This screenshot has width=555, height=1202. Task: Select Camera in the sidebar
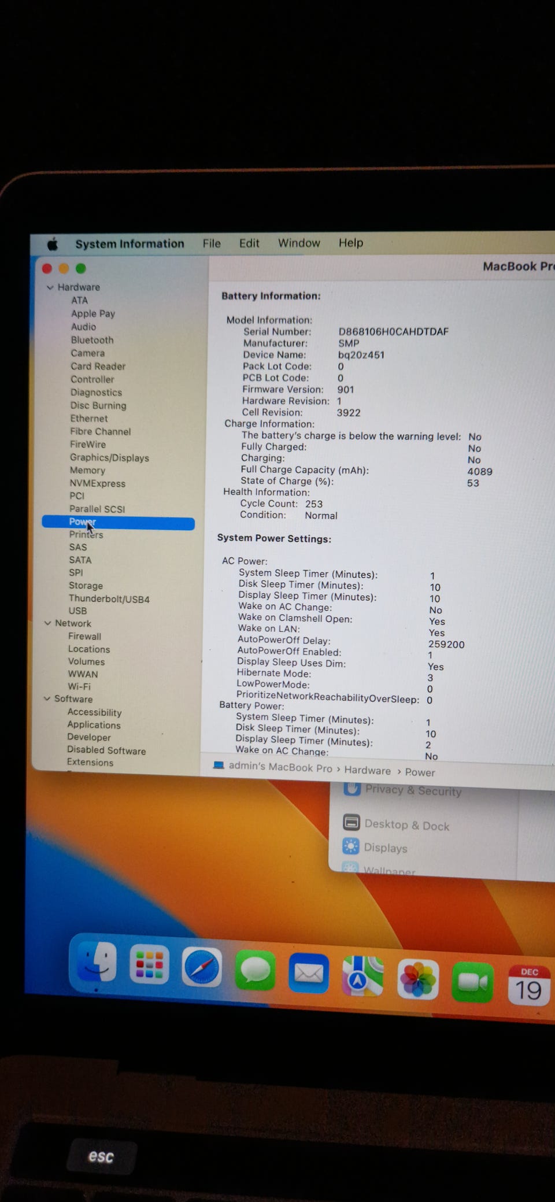pos(88,353)
